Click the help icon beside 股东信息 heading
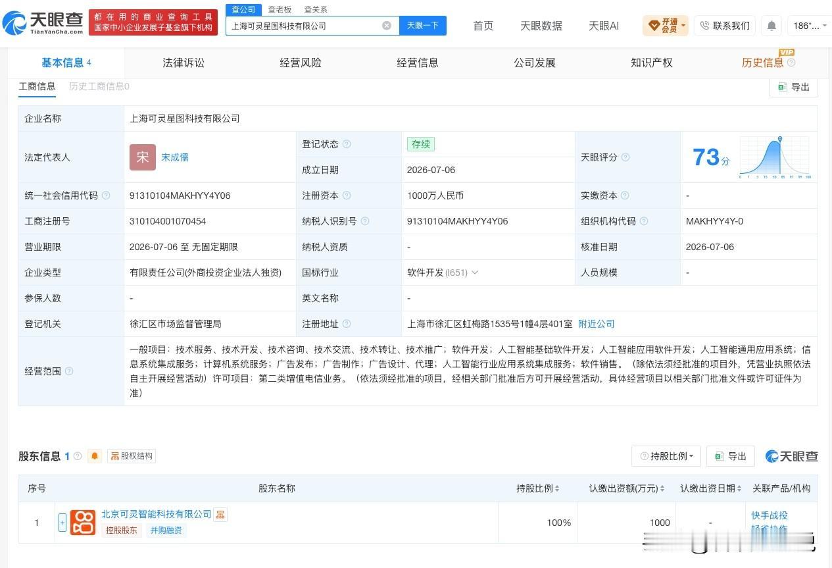 [78, 456]
